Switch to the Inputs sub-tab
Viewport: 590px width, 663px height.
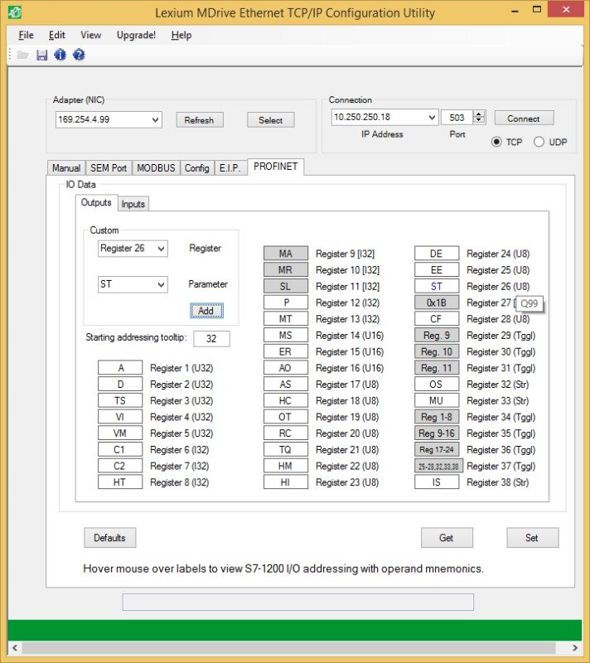pos(133,204)
